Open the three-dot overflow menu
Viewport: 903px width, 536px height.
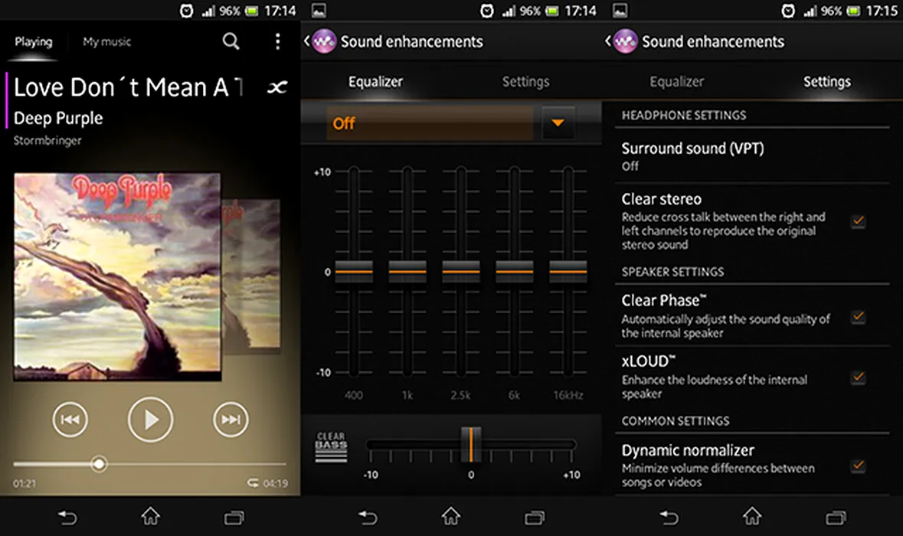[277, 42]
